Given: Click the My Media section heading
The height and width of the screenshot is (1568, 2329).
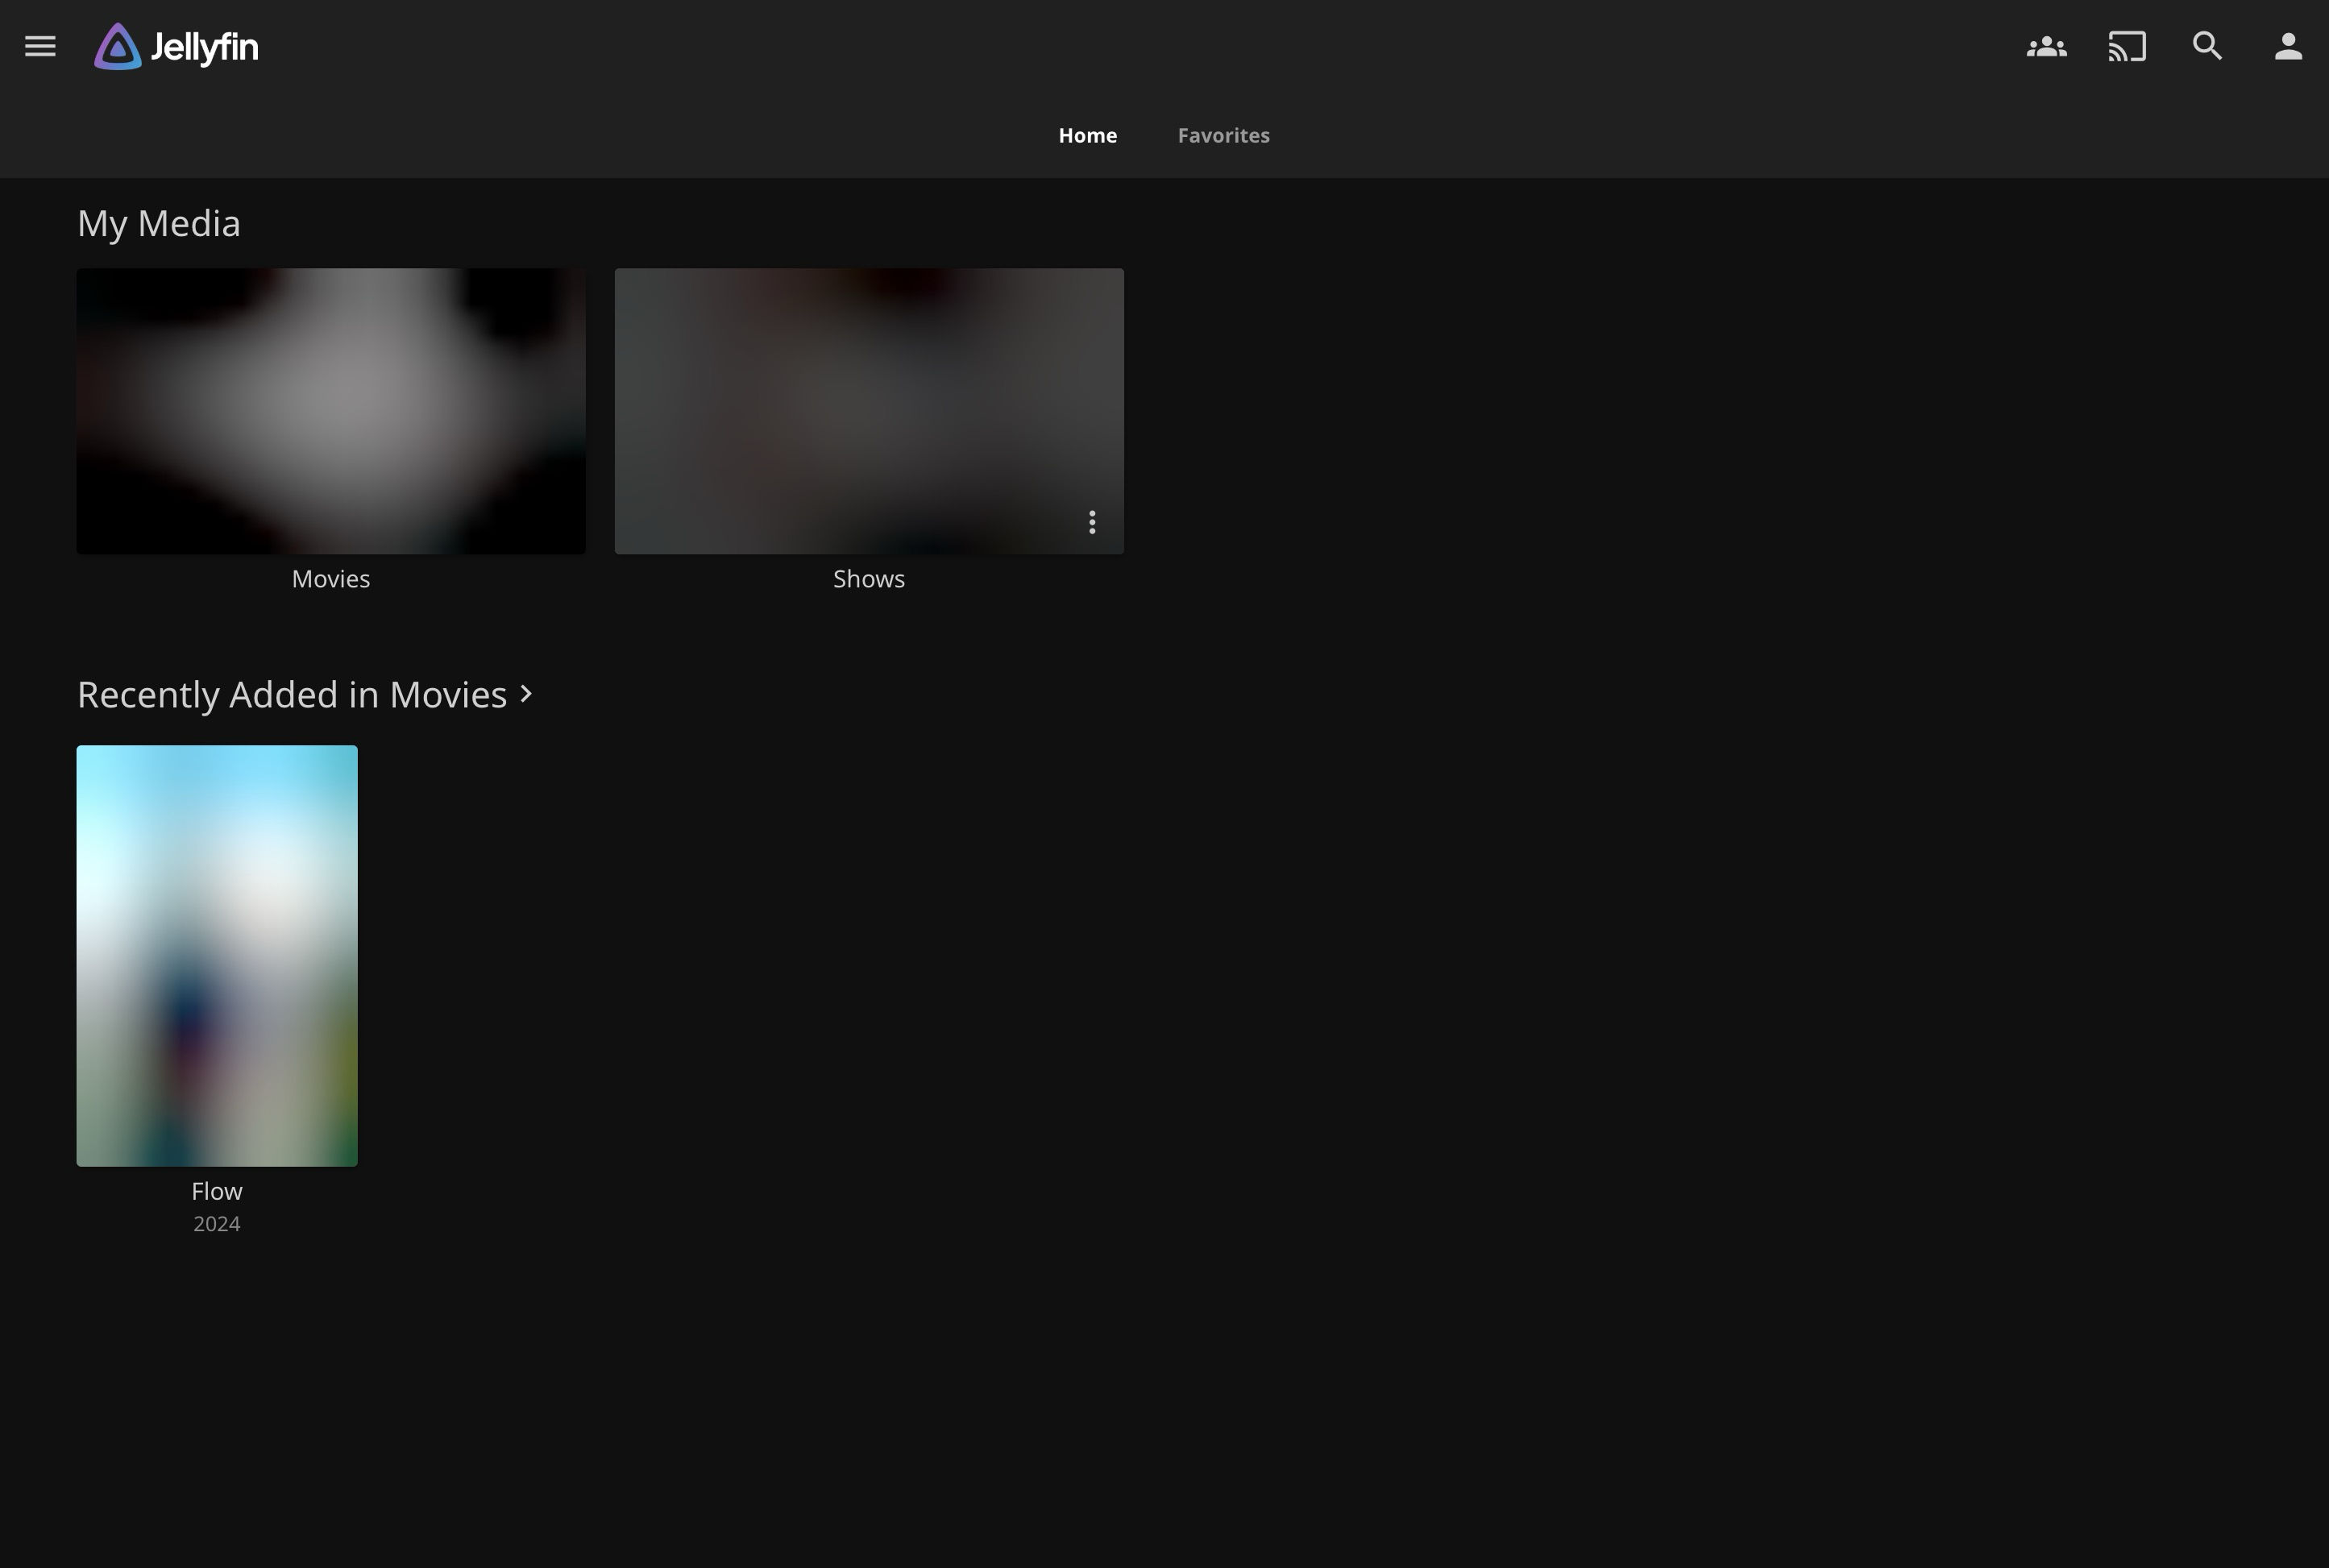Looking at the screenshot, I should tap(158, 222).
